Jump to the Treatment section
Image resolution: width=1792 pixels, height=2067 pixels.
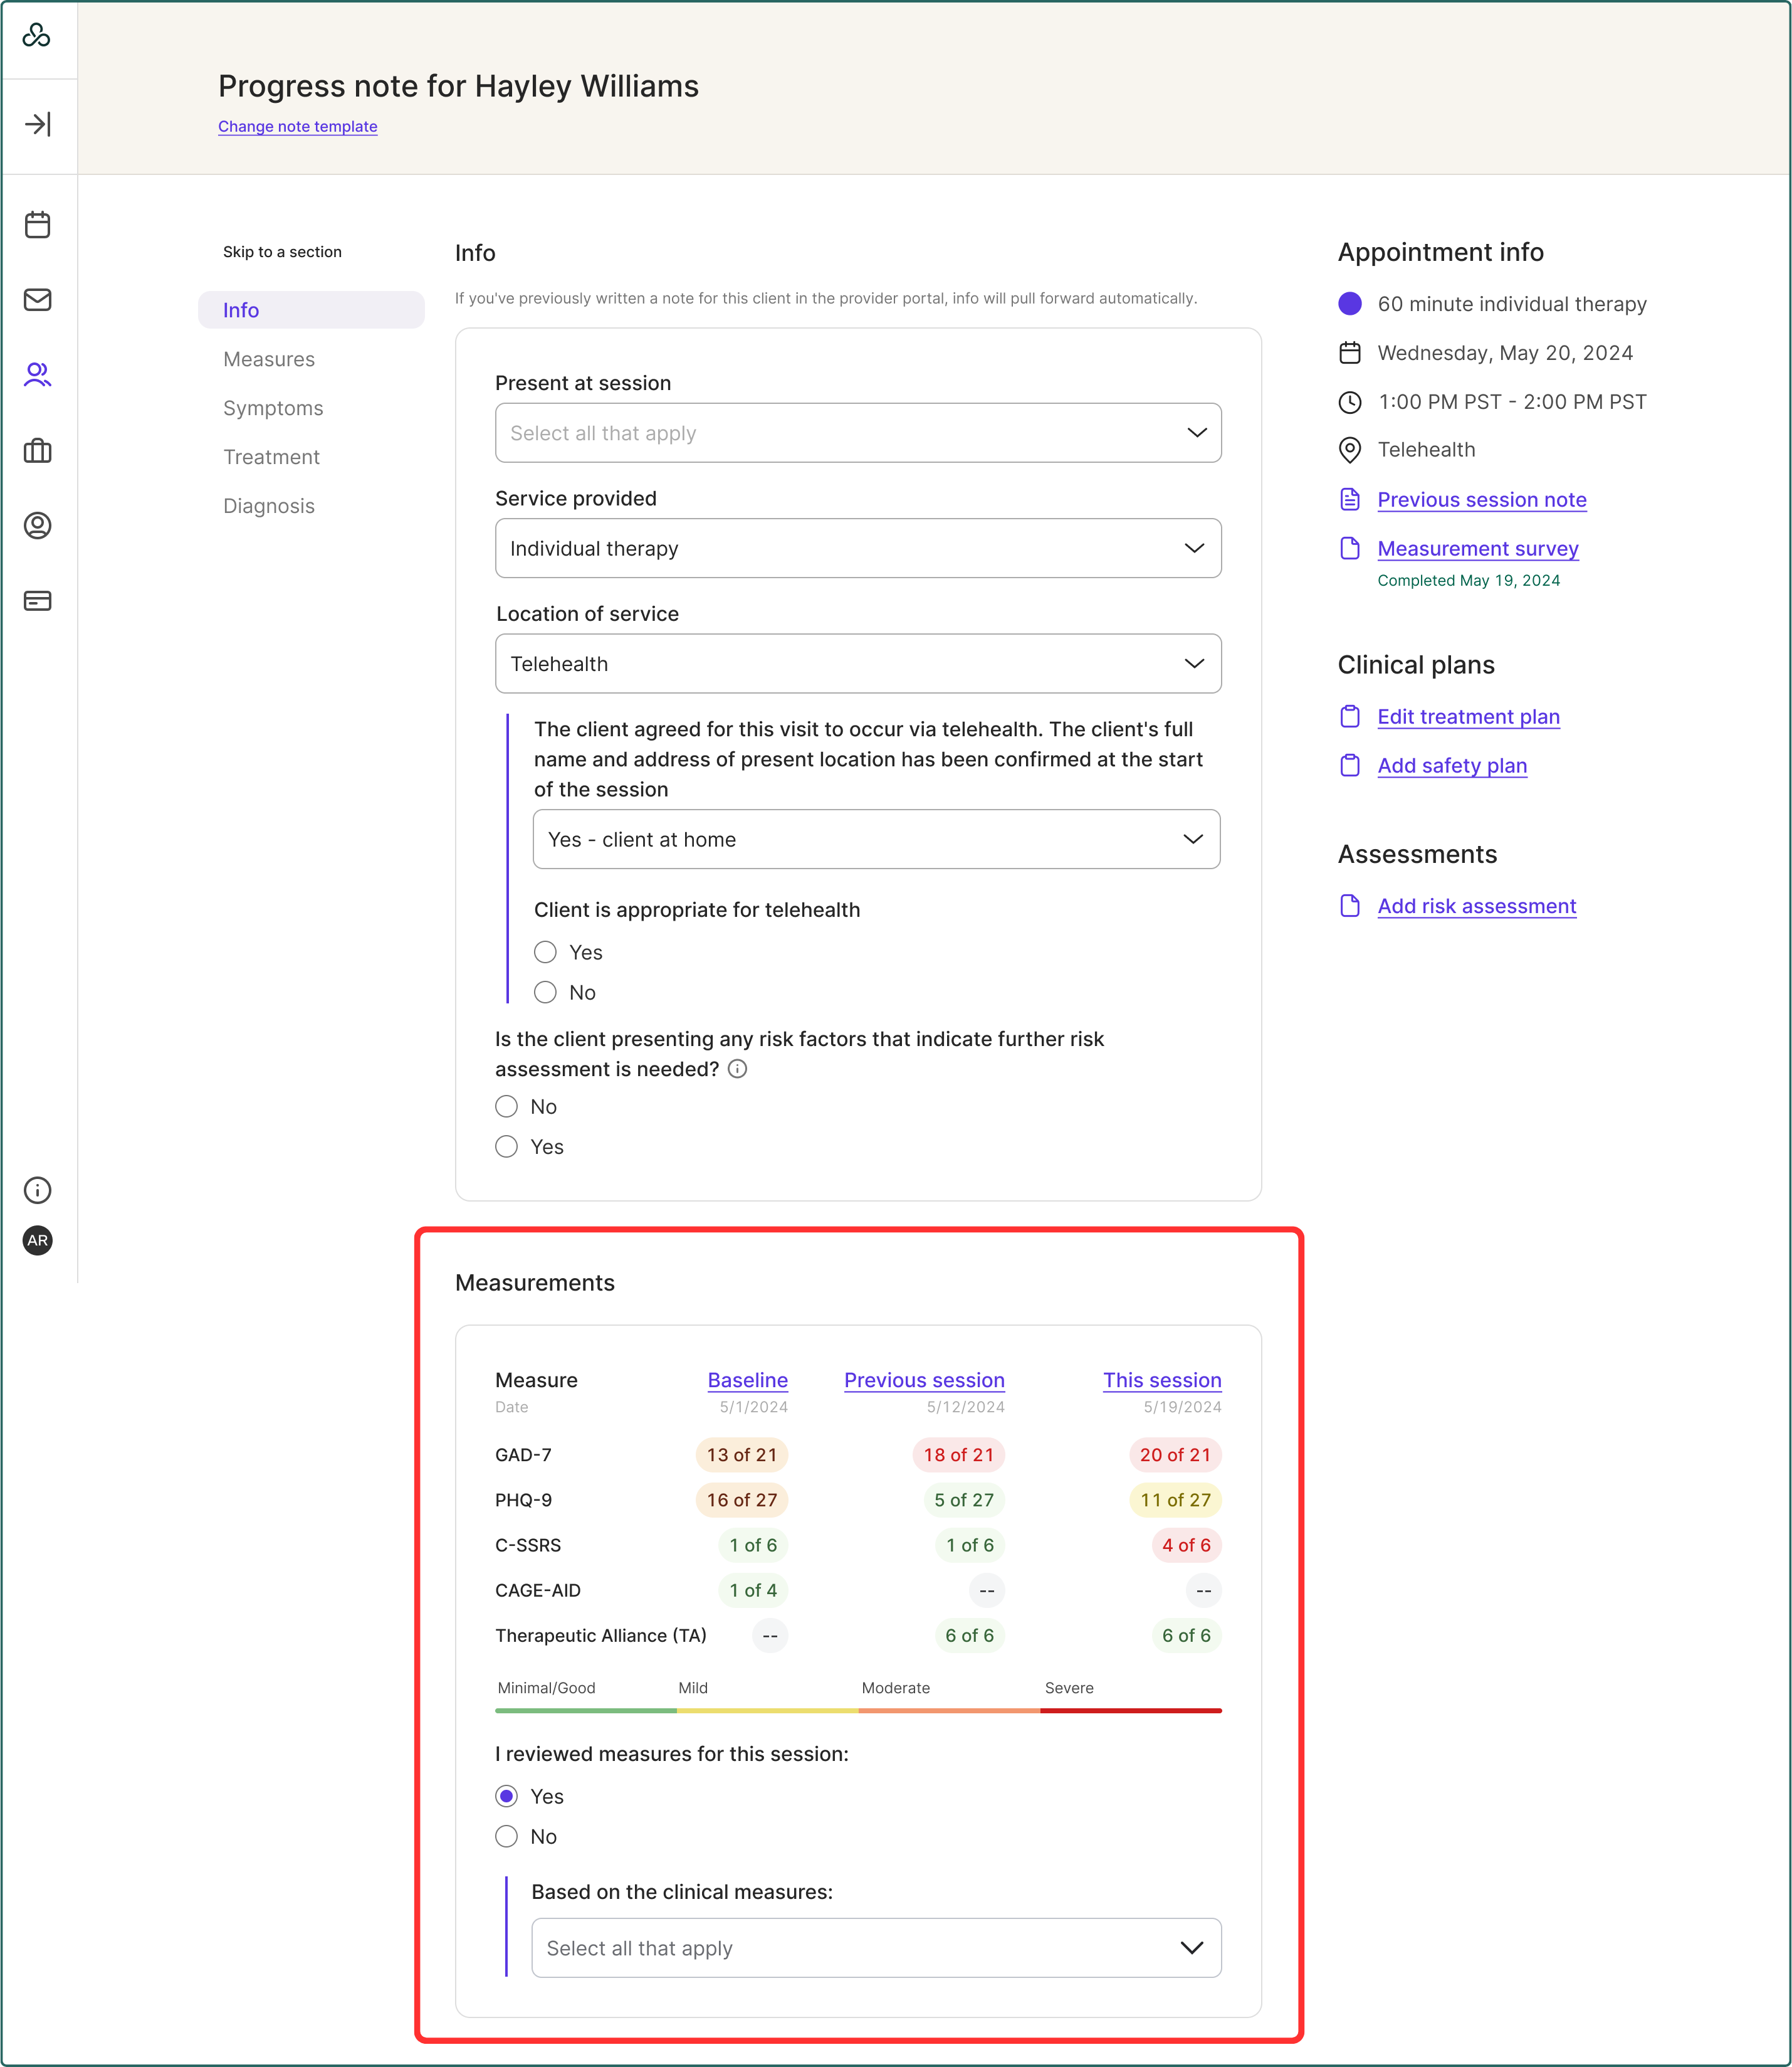(x=271, y=457)
